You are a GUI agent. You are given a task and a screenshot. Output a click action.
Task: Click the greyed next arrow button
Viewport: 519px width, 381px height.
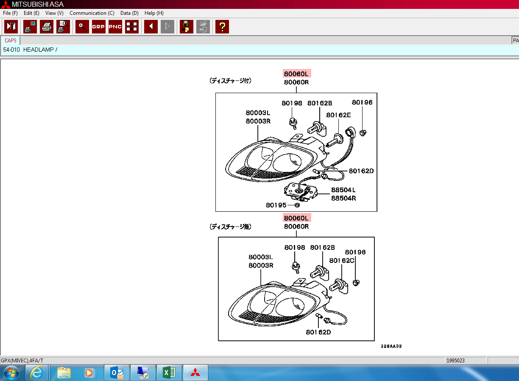(x=167, y=27)
